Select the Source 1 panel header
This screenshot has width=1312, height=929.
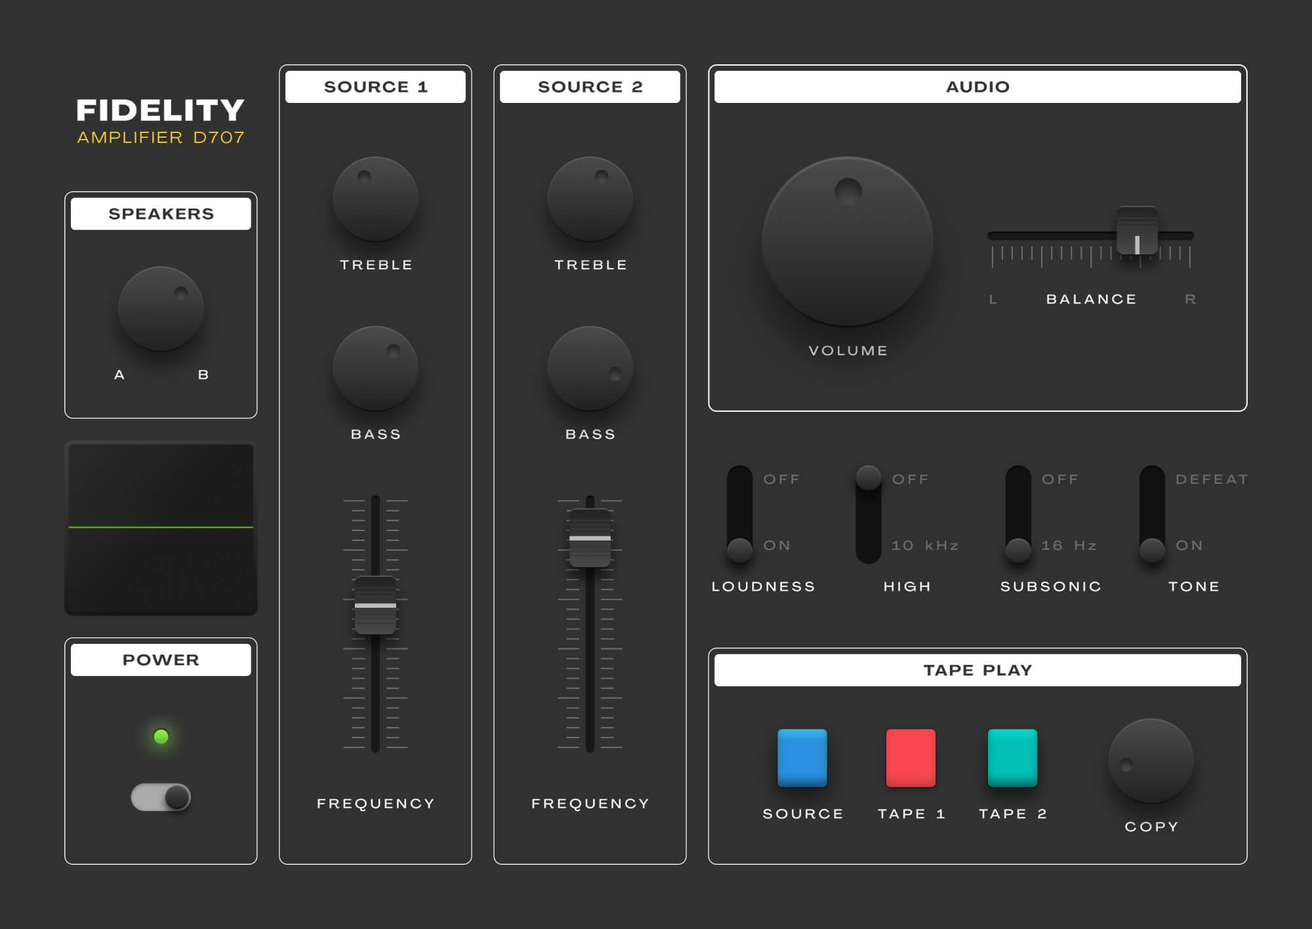coord(376,86)
